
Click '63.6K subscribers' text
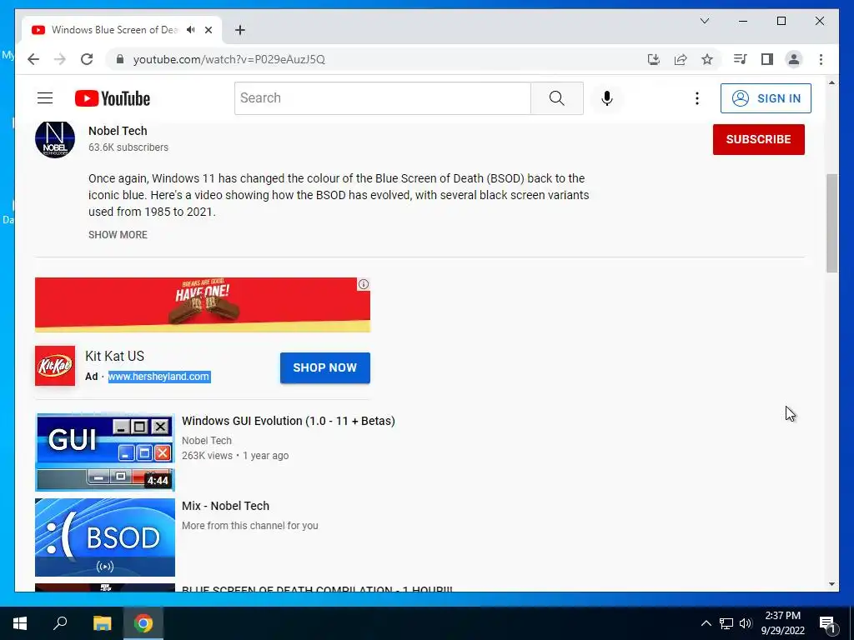(x=128, y=147)
